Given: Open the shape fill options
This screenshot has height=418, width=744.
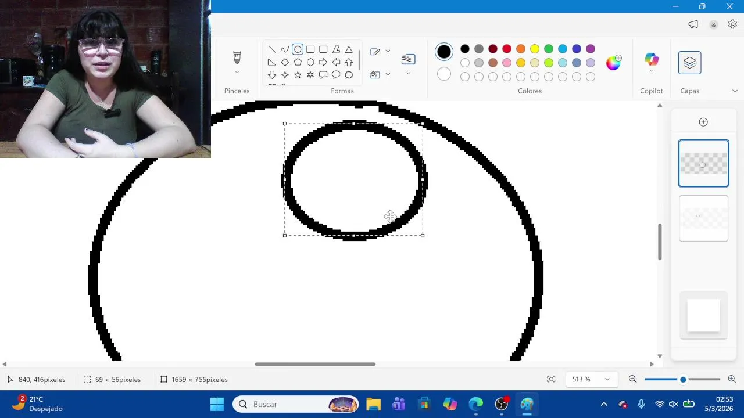Looking at the screenshot, I should [380, 74].
